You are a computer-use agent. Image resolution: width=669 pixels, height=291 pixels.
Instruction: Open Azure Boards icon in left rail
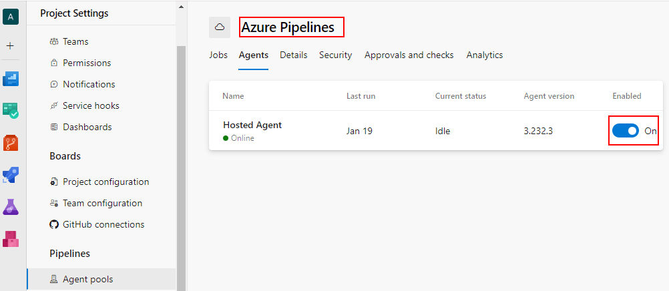click(x=11, y=110)
